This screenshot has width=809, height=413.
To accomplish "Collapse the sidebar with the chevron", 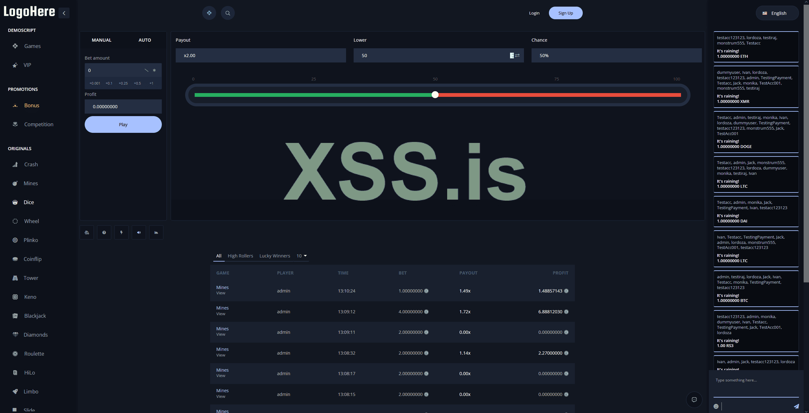I will 64,13.
